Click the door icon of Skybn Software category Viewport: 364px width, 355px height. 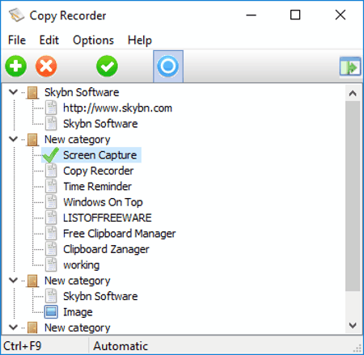point(32,92)
